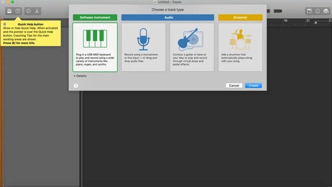
Task: Click the blue Audio header
Action: coord(168,17)
